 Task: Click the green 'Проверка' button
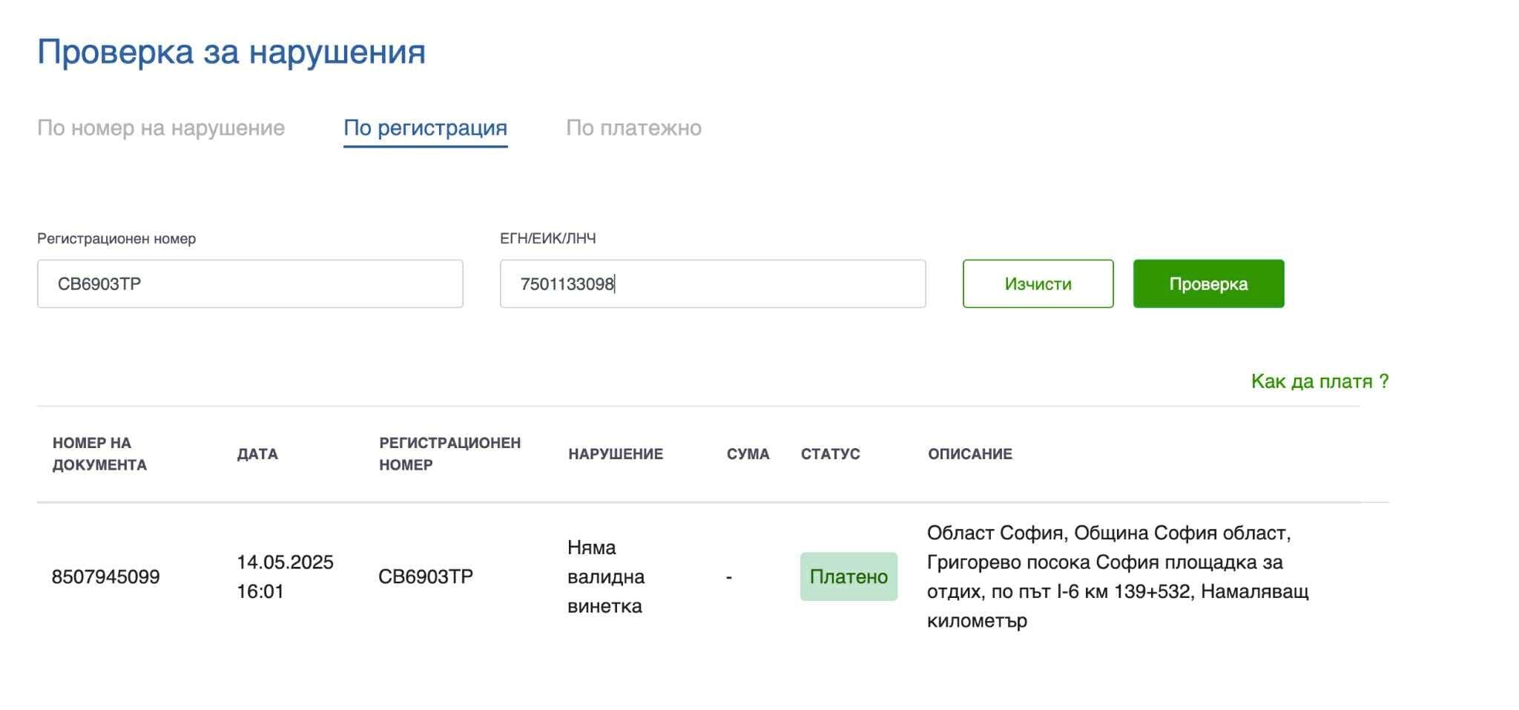1208,284
